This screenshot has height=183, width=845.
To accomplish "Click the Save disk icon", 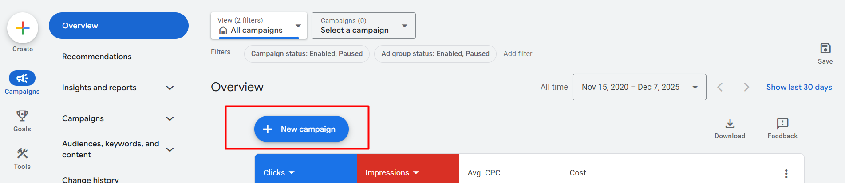I will [825, 49].
